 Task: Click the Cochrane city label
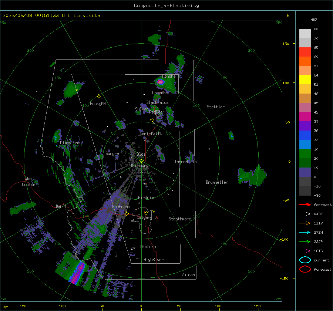pyautogui.click(x=121, y=207)
